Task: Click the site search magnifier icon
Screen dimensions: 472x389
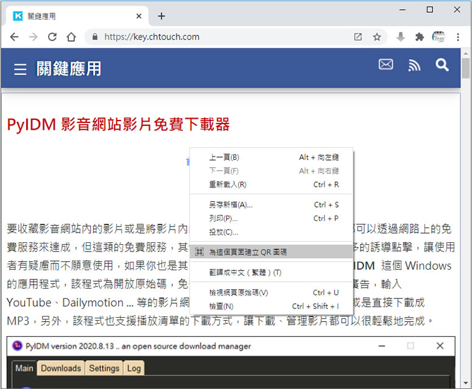Action: coord(442,65)
